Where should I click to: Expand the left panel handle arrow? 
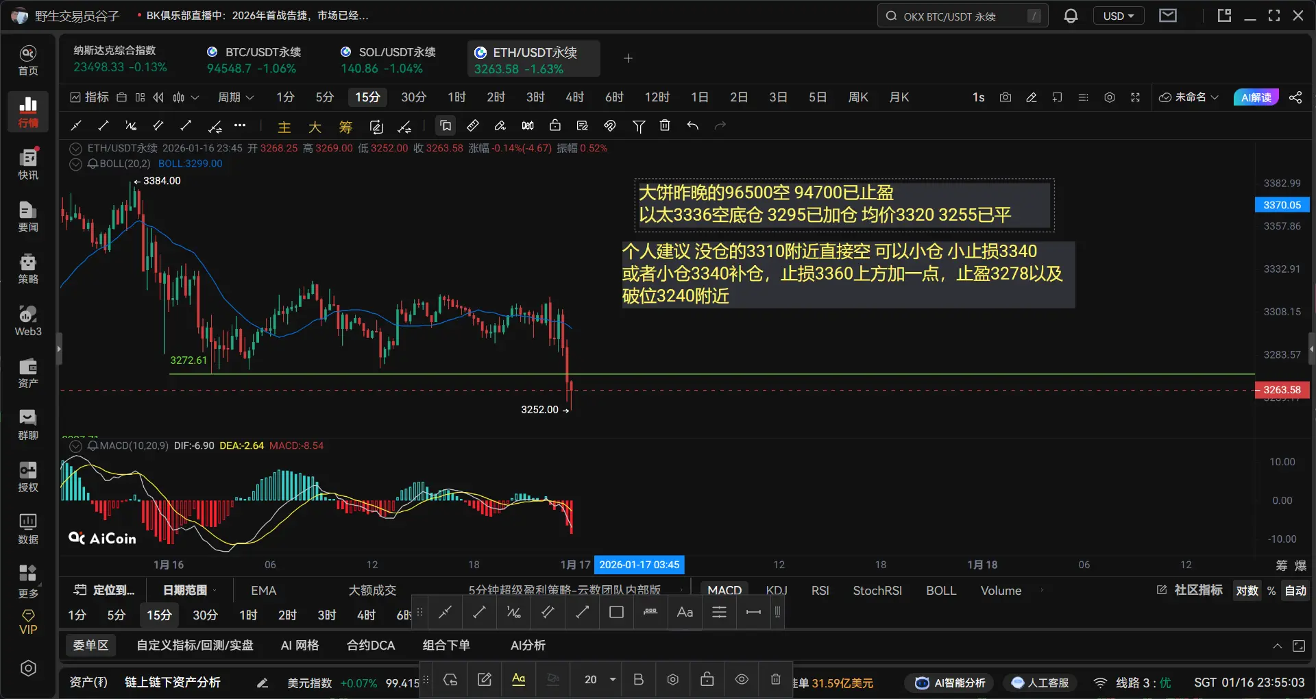(x=59, y=349)
